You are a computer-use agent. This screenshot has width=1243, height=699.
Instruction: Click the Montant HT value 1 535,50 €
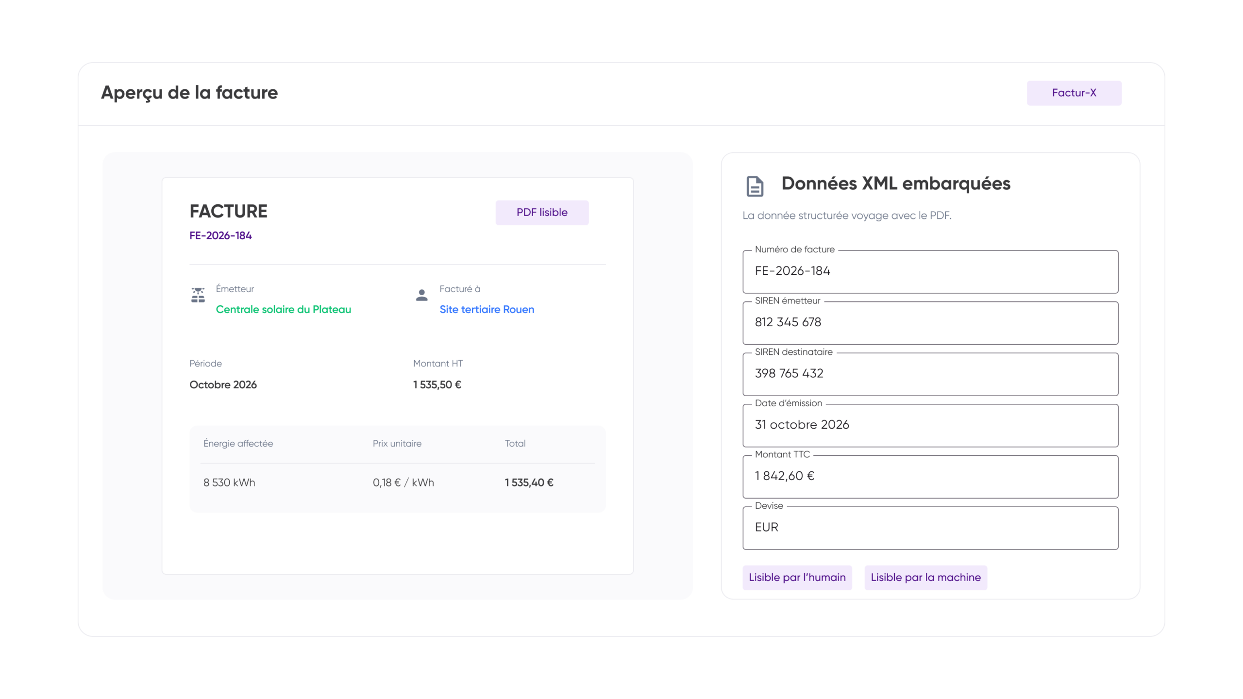coord(437,384)
